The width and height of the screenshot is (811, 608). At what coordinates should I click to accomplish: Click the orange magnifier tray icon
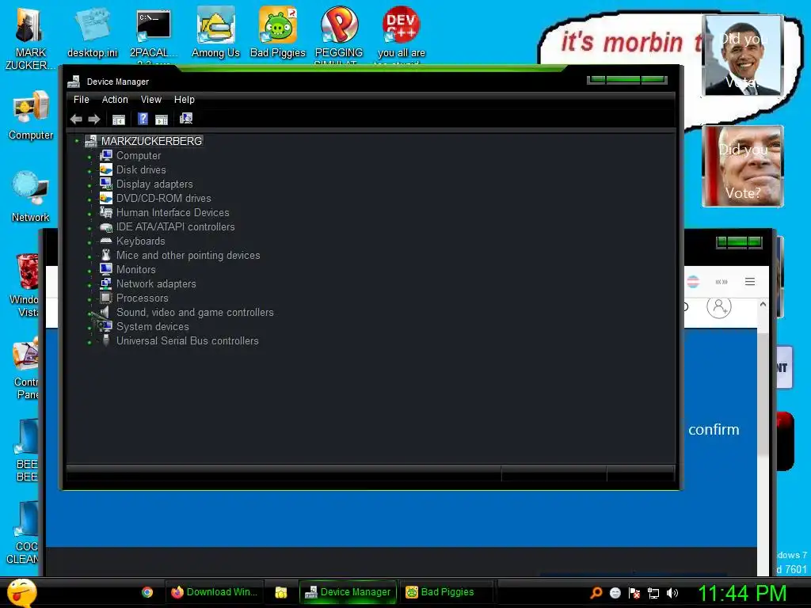click(x=596, y=592)
